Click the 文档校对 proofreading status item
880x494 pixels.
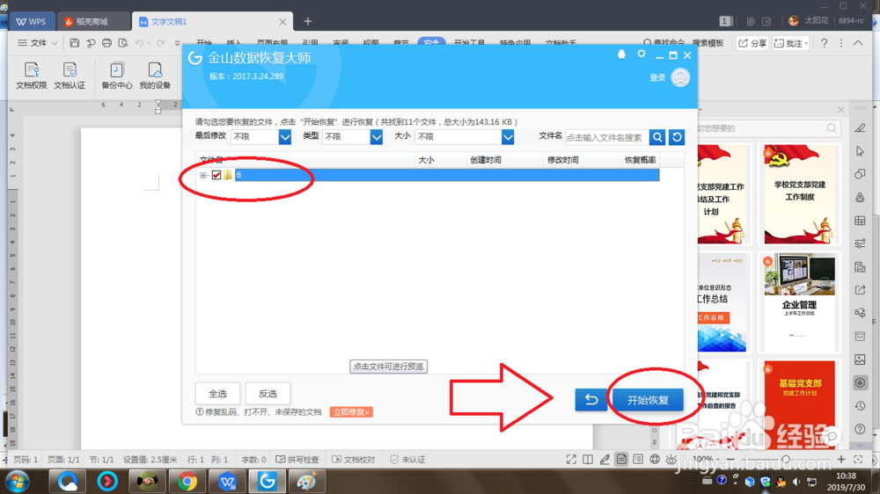pyautogui.click(x=353, y=459)
